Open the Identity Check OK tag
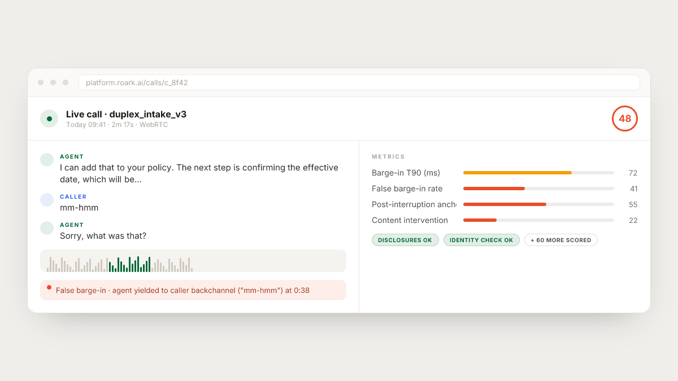Viewport: 678px width, 381px height. 481,240
